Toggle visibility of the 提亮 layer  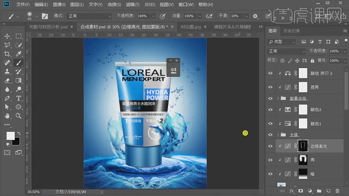pyautogui.click(x=270, y=87)
